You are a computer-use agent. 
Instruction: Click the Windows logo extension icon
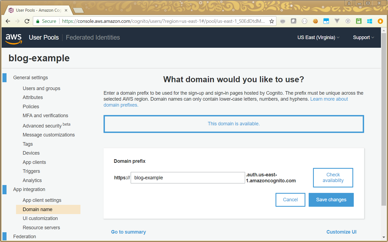pyautogui.click(x=370, y=21)
